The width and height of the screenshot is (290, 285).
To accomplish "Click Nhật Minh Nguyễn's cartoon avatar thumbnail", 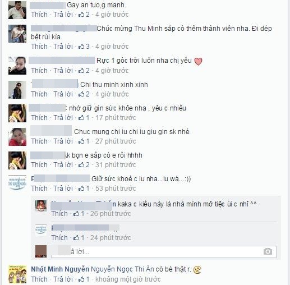I will (x=17, y=274).
